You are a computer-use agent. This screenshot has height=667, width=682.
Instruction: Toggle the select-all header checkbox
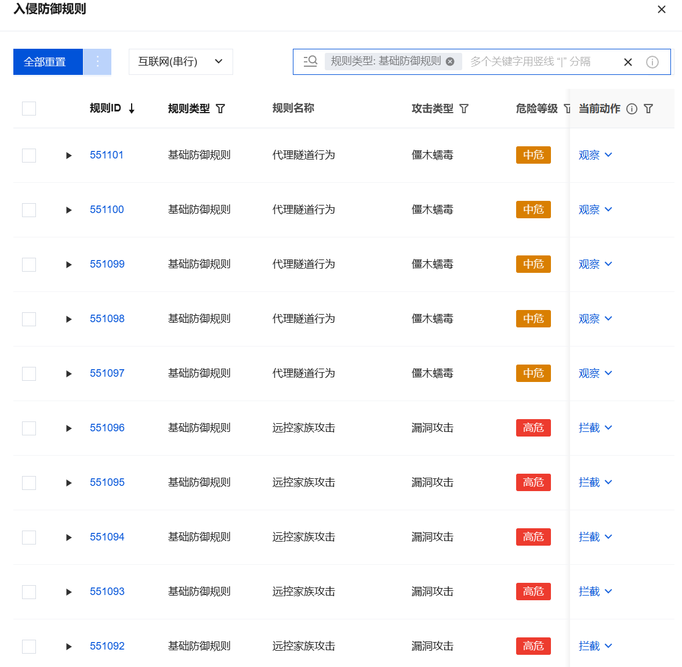click(29, 109)
